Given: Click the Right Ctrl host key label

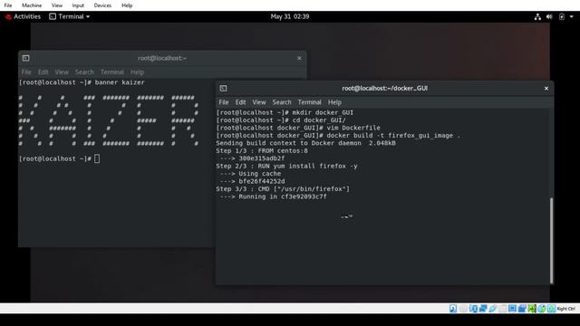Looking at the screenshot, I should click(565, 309).
